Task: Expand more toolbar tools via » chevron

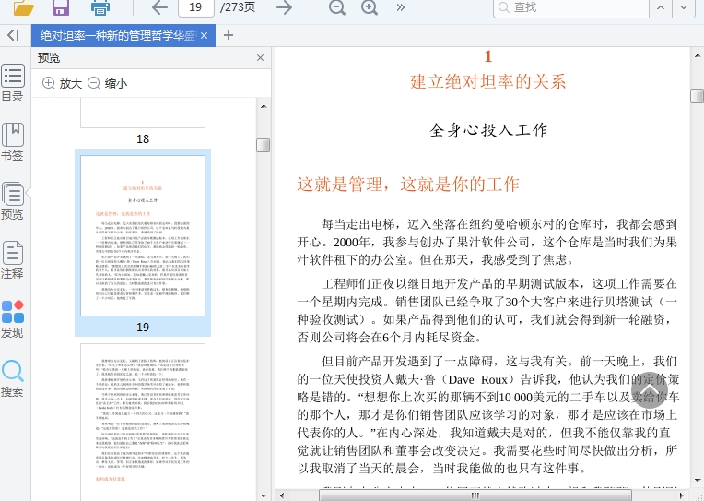Action: 401,7
